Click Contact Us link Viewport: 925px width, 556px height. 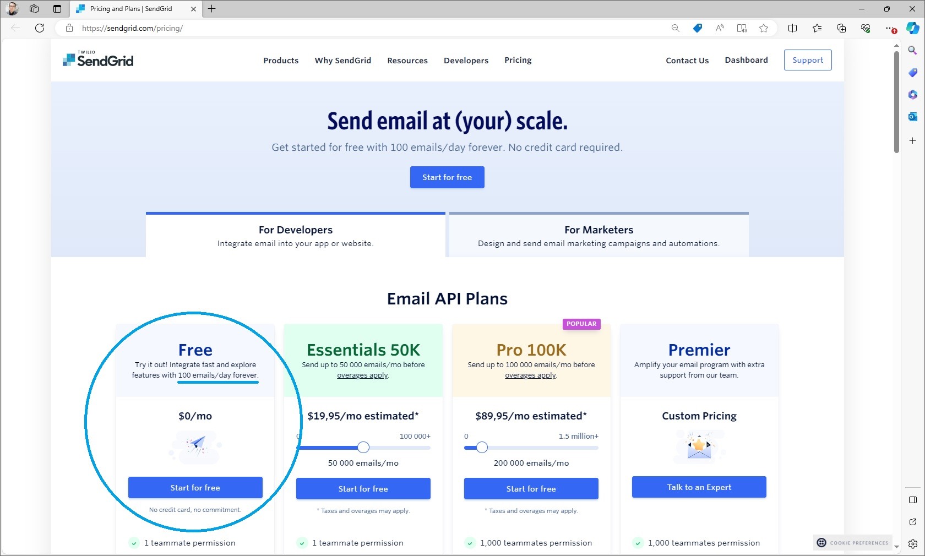tap(687, 61)
